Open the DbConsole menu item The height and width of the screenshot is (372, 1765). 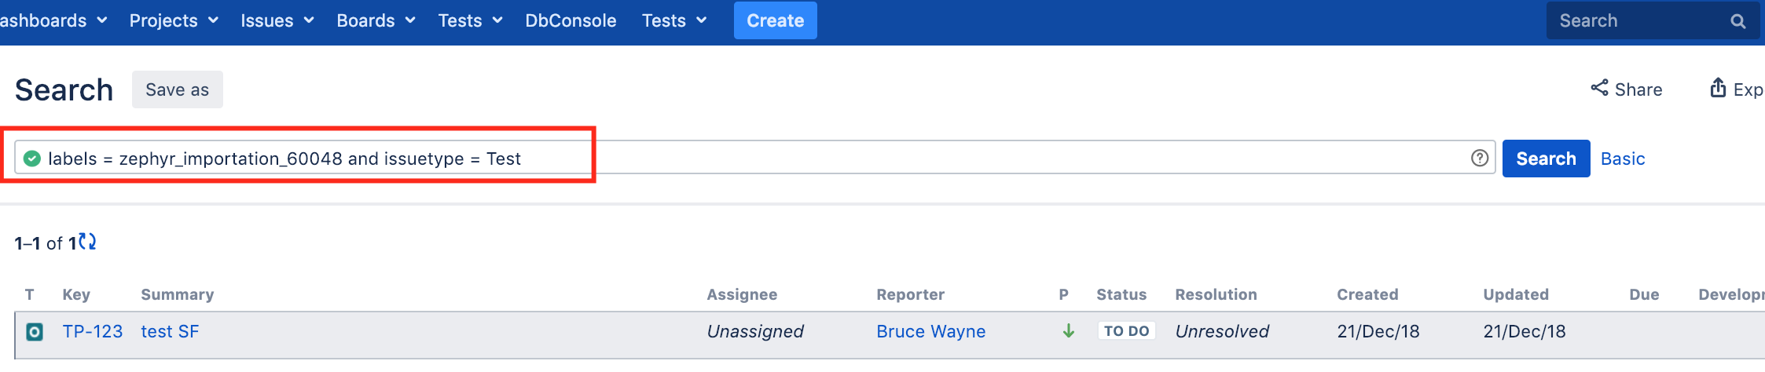point(571,20)
